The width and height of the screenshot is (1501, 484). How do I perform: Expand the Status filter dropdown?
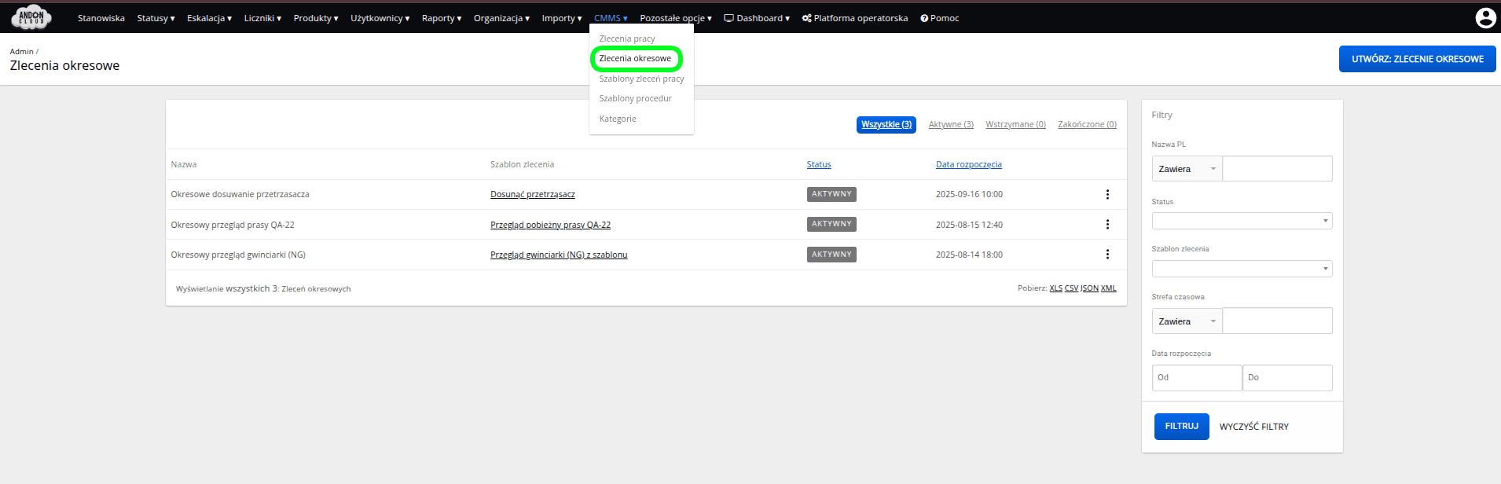[1242, 221]
